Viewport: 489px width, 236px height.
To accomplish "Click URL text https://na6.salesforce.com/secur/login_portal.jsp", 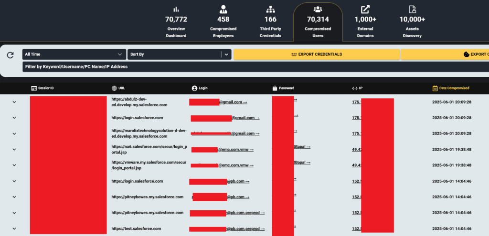I will tap(149, 149).
